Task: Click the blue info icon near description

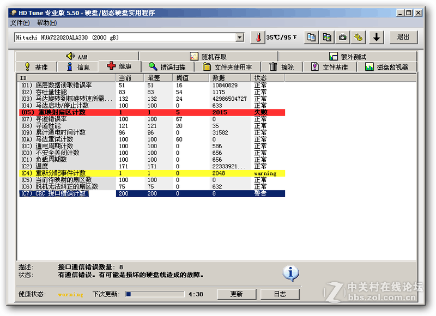Action: [x=291, y=273]
